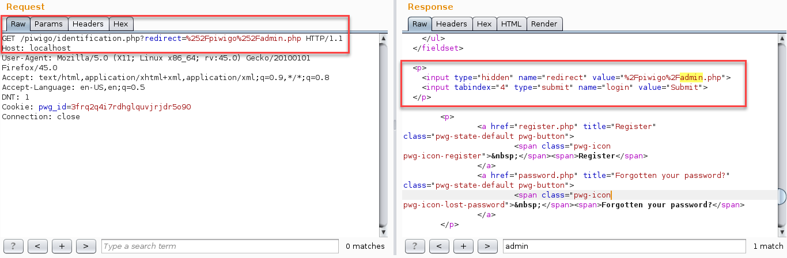The width and height of the screenshot is (787, 258).
Task: Switch to Request Raw tab
Action: pyautogui.click(x=18, y=24)
